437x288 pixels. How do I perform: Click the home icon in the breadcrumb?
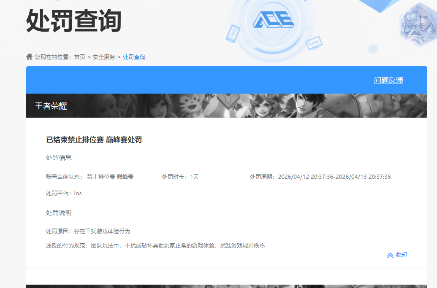[29, 56]
